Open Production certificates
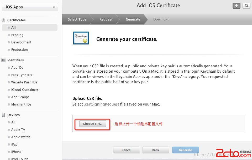Viewport: 252px width, 160px height. [19, 50]
